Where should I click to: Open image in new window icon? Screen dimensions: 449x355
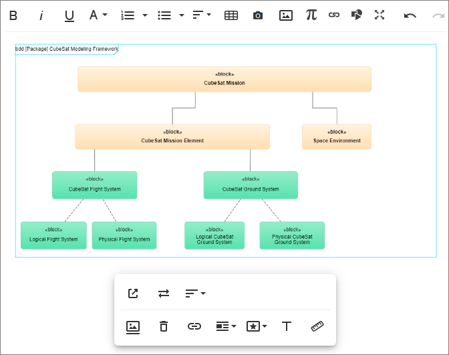[133, 293]
